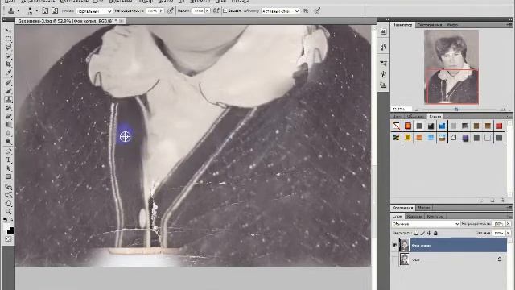
Task: Hide the 'Фон копия' layer eye icon
Action: (394, 245)
